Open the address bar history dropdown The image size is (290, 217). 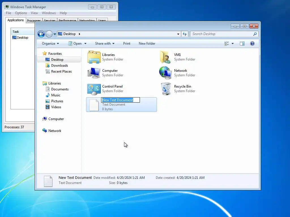[x=178, y=34]
